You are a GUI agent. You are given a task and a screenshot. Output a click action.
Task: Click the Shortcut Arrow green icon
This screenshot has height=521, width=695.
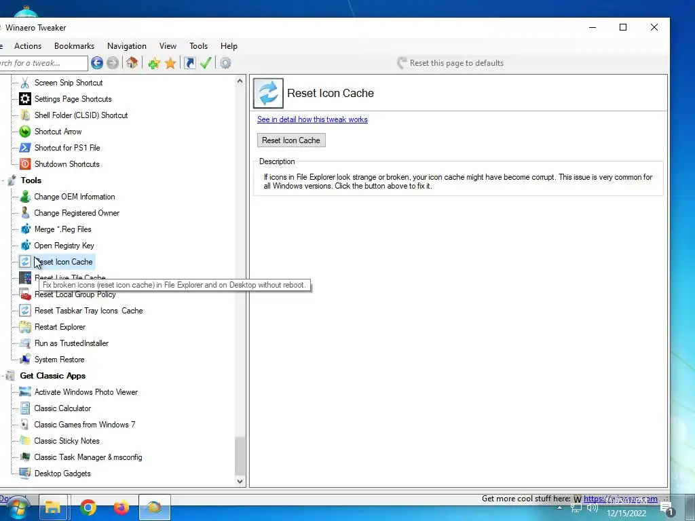tap(25, 132)
